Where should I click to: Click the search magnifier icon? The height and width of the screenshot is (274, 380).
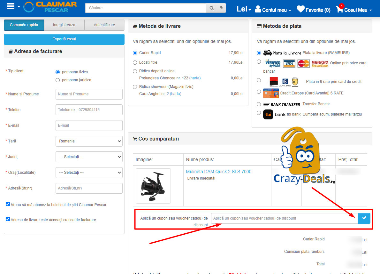[x=212, y=8]
